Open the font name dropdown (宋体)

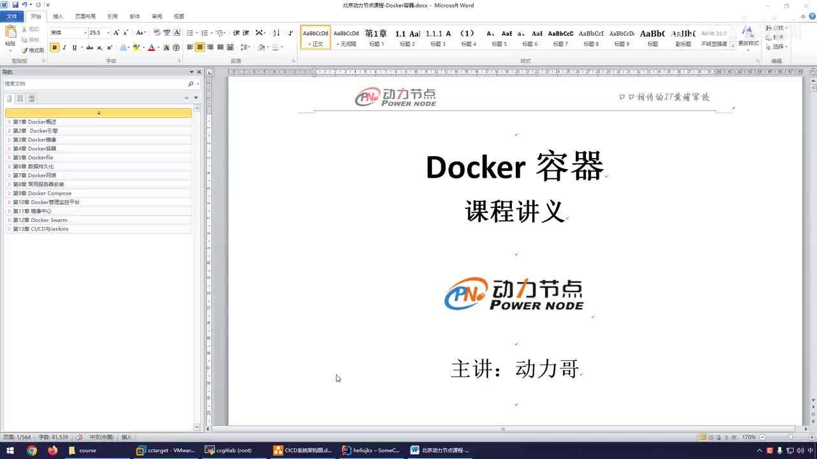[x=85, y=33]
